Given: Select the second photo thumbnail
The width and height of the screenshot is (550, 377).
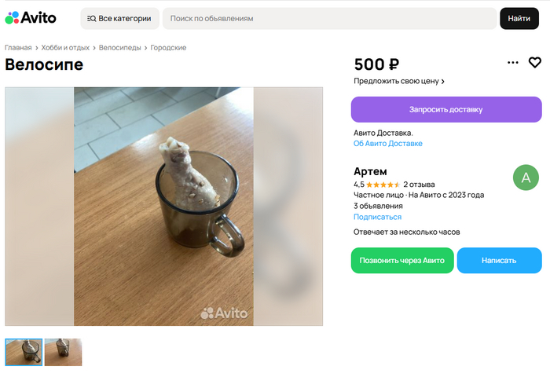Looking at the screenshot, I should tap(63, 352).
